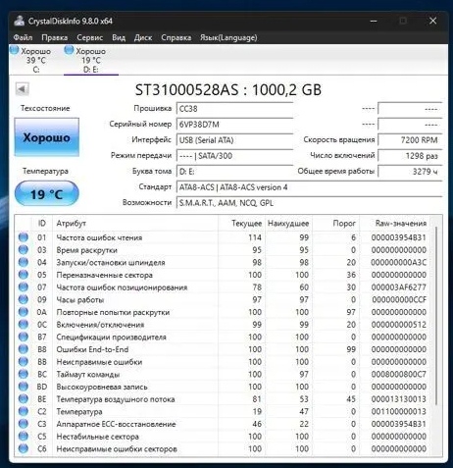Click the 19 °C temperature button
The height and width of the screenshot is (468, 453).
coord(47,194)
